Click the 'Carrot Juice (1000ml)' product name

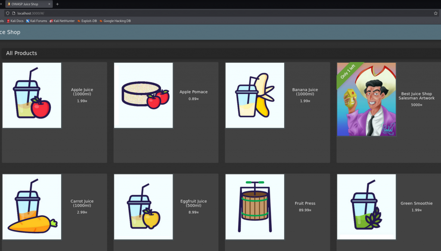[82, 203]
